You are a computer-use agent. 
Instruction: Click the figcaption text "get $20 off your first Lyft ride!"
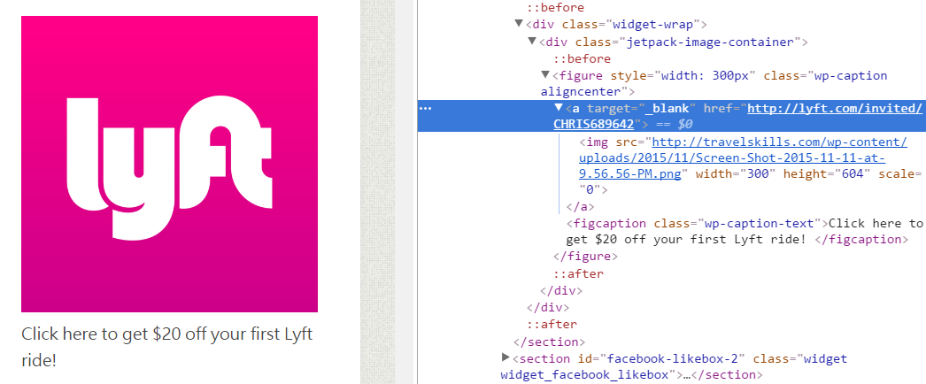687,240
